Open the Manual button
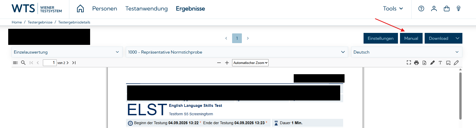The width and height of the screenshot is (476, 128). click(411, 38)
